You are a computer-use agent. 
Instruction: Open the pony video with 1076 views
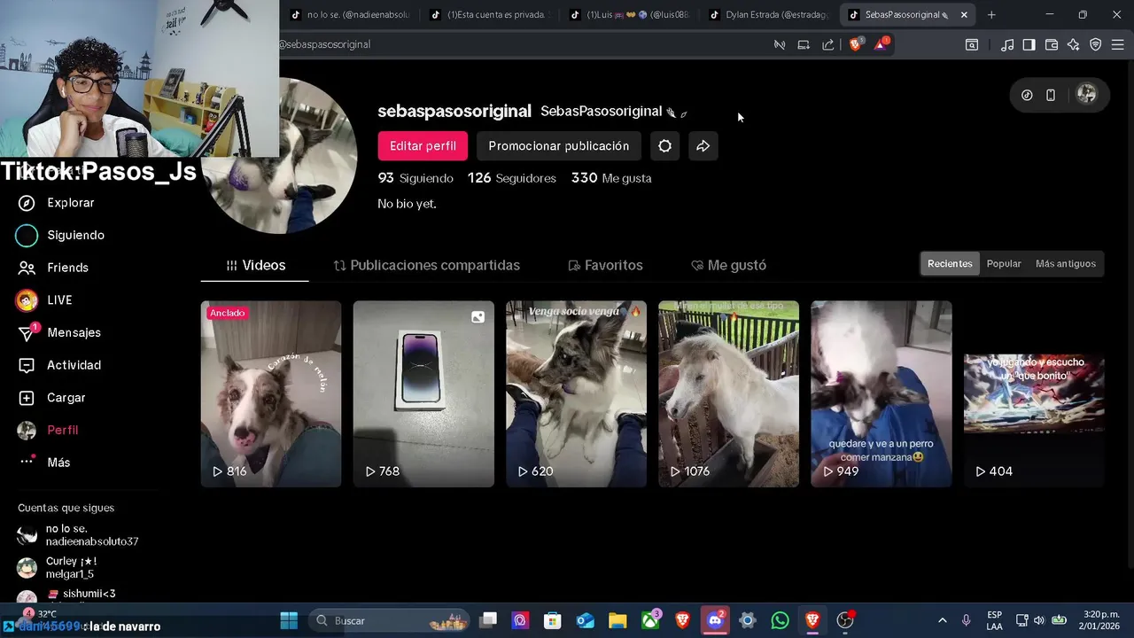point(728,394)
